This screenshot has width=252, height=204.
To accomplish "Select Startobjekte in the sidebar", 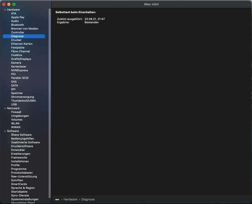I will [19, 192].
